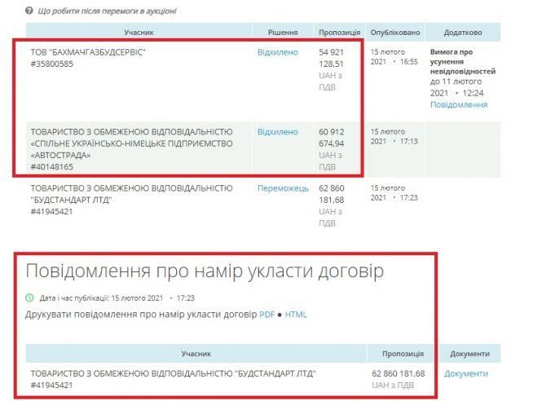Screen dimensions: 542x401
Task: Click the Додатково column header
Action: [x=462, y=32]
